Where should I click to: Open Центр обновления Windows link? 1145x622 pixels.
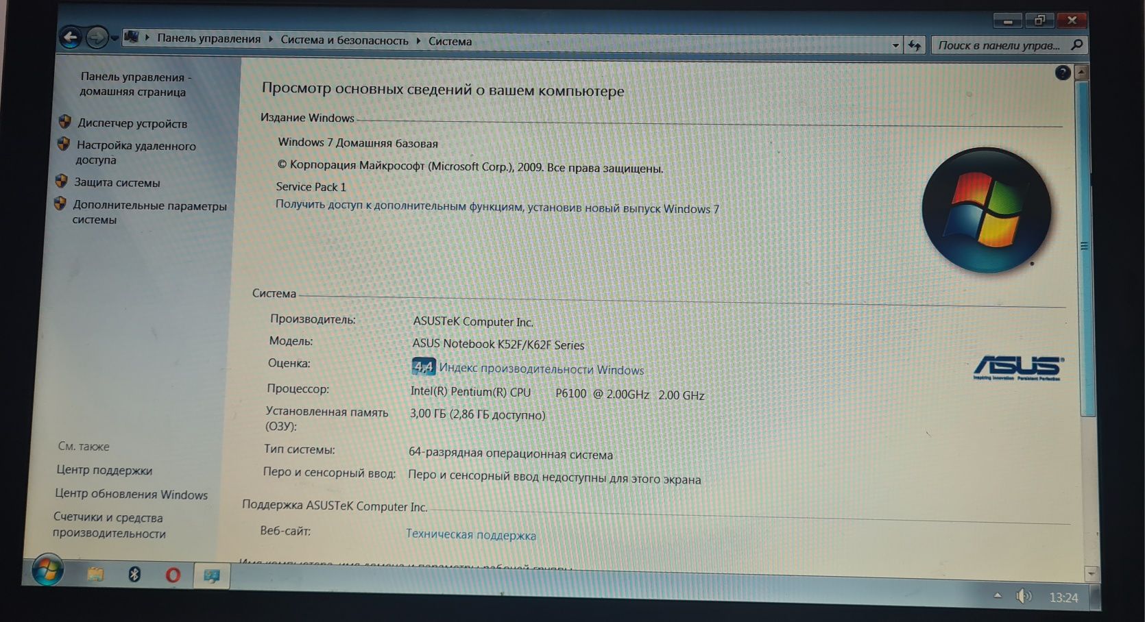131,494
